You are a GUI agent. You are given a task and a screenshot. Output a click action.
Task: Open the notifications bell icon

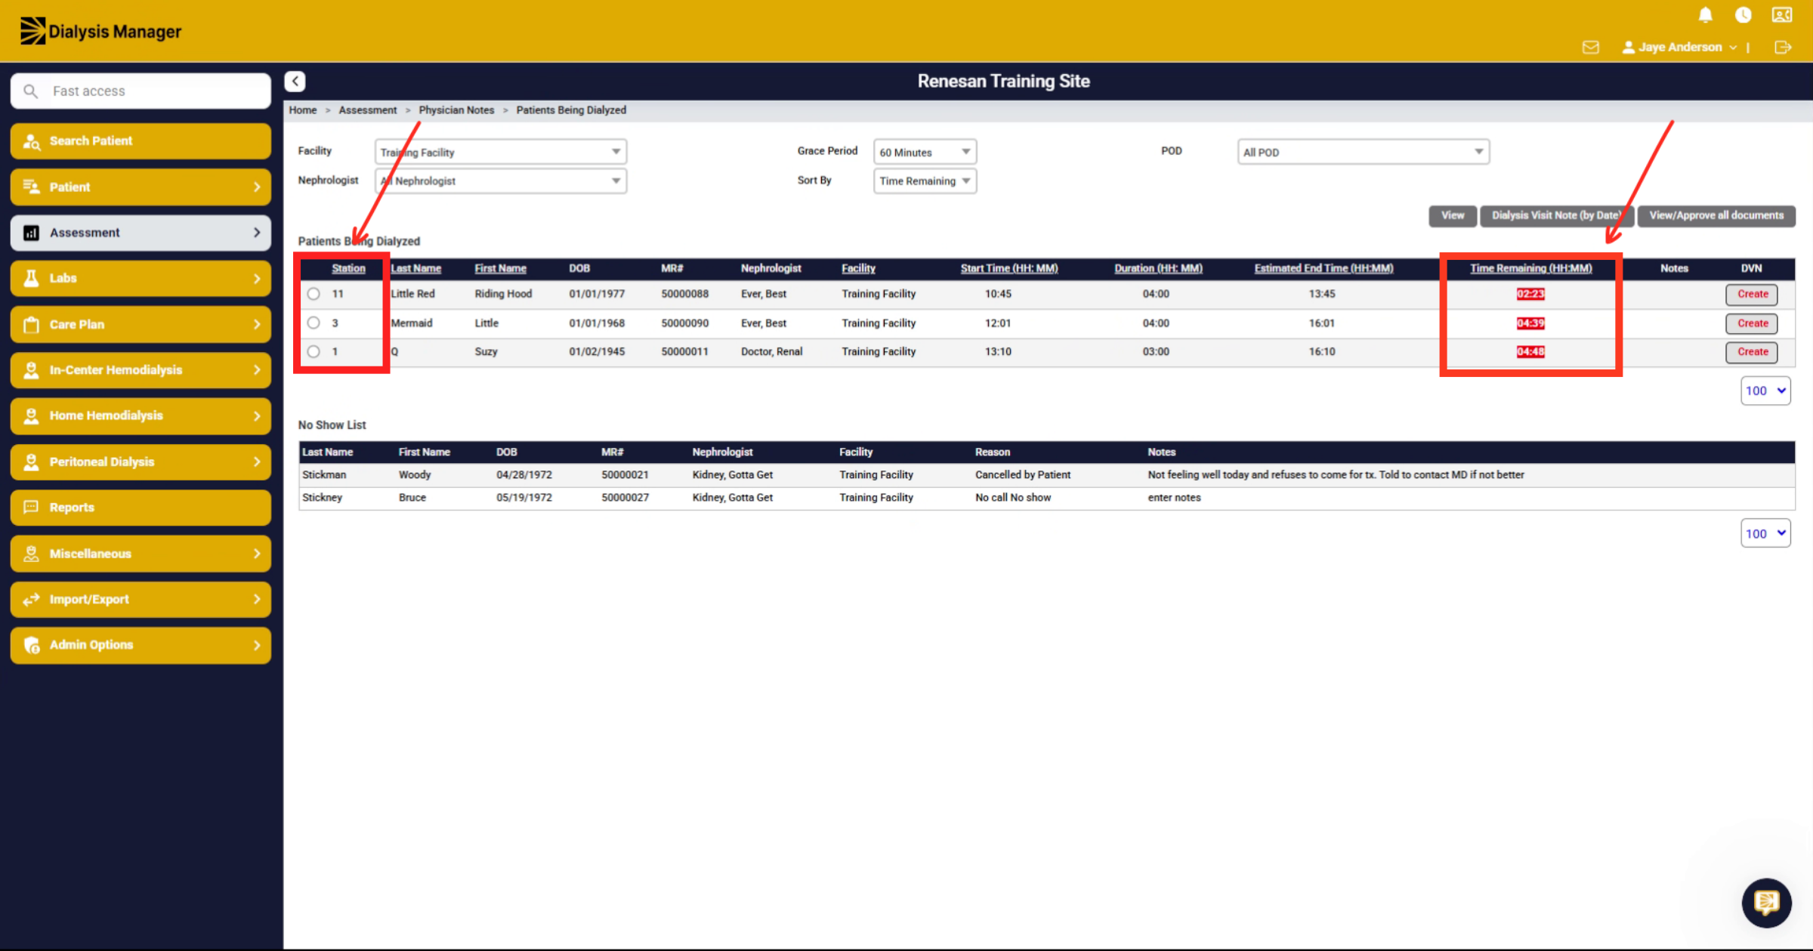(x=1706, y=15)
